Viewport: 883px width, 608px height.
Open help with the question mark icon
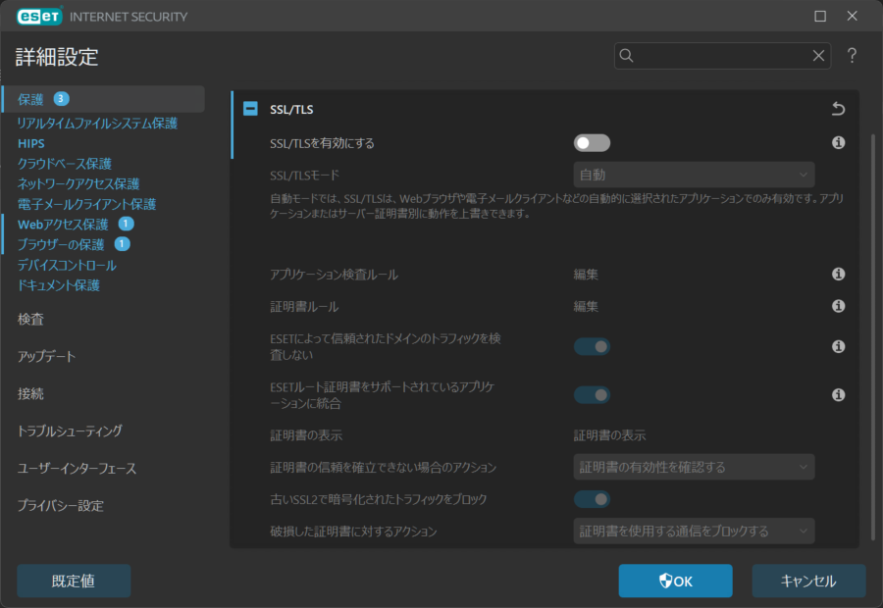852,55
